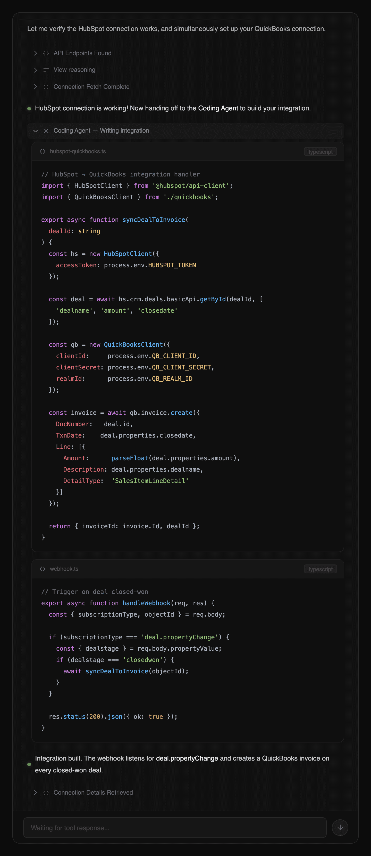Click the getById method call
This screenshot has width=371, height=856.
tap(213, 300)
